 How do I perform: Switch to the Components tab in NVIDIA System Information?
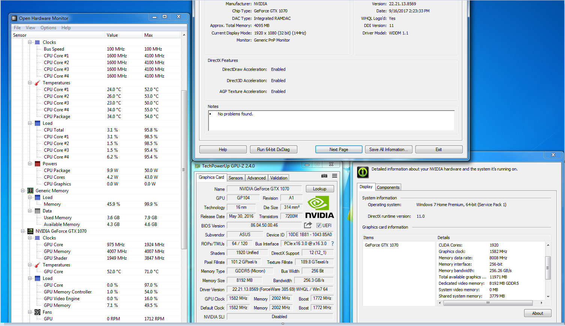pos(388,187)
